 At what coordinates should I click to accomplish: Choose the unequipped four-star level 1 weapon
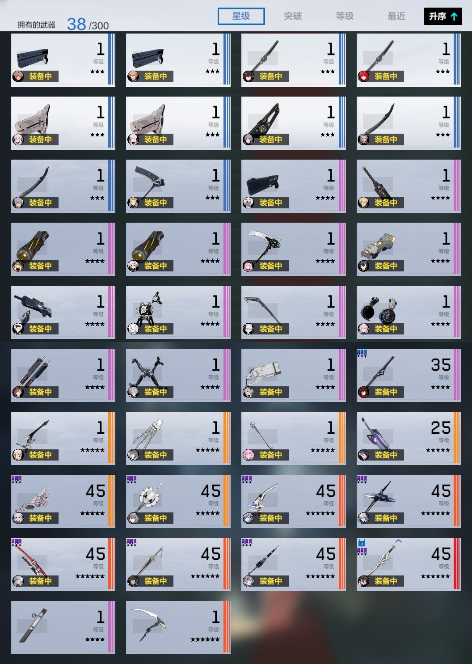point(63,627)
